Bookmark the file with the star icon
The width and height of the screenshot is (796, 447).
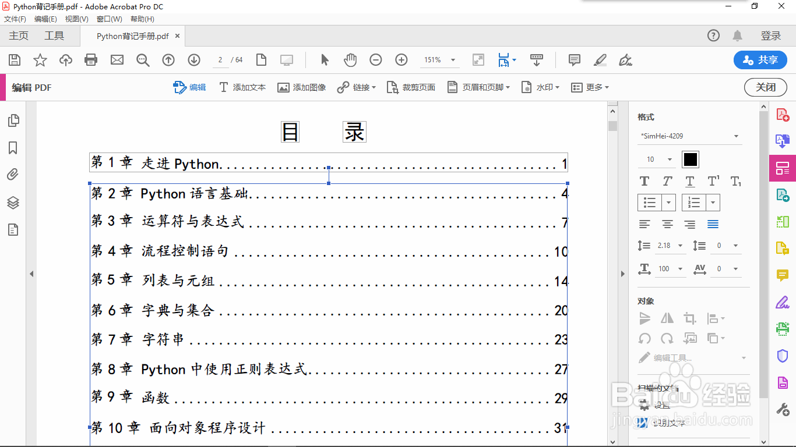pyautogui.click(x=40, y=60)
